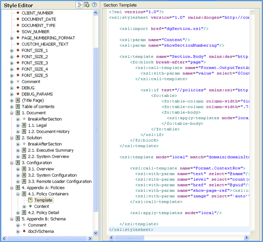This screenshot has width=263, height=242.
Task: Click the tree horizontal scrollbar right arrow
Action: [x=90, y=238]
